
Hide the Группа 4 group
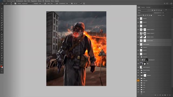(138, 57)
